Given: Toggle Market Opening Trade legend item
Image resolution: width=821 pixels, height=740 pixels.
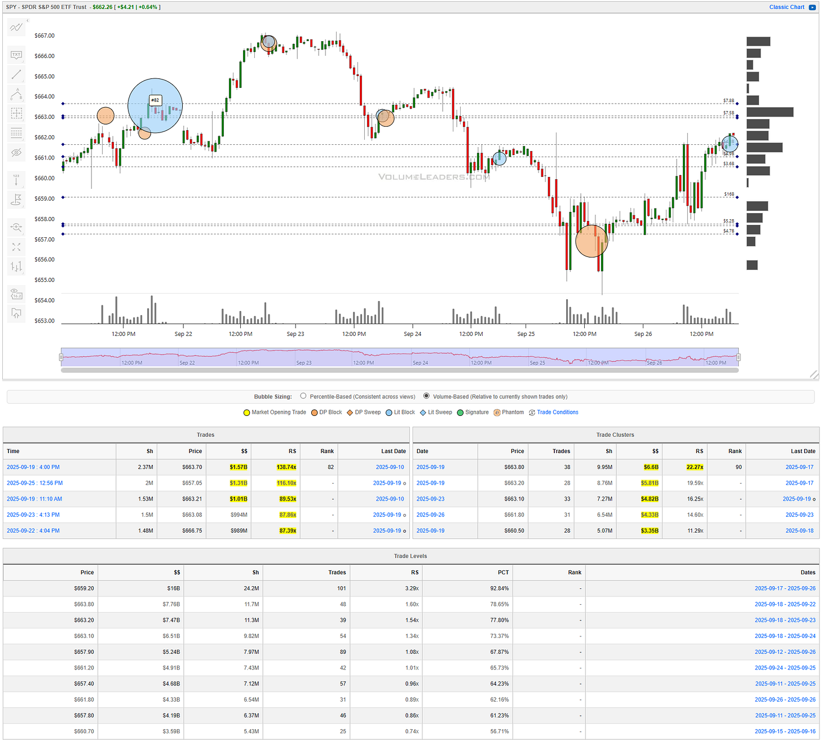Looking at the screenshot, I should [275, 413].
